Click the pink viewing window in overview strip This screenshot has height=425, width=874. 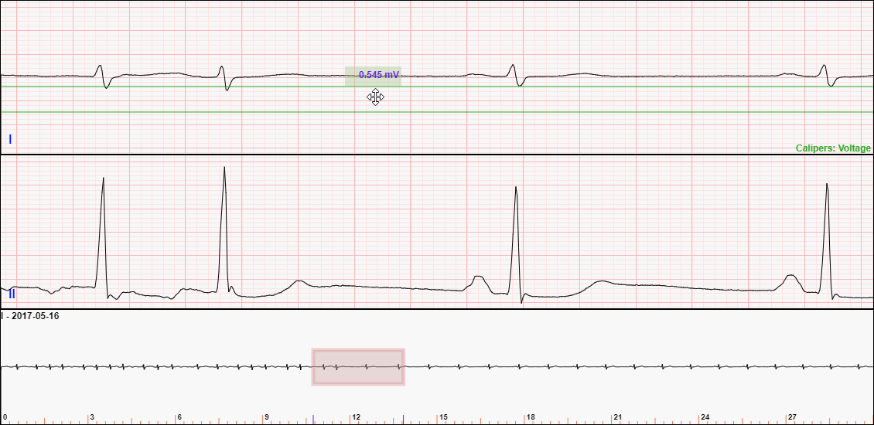pos(358,367)
